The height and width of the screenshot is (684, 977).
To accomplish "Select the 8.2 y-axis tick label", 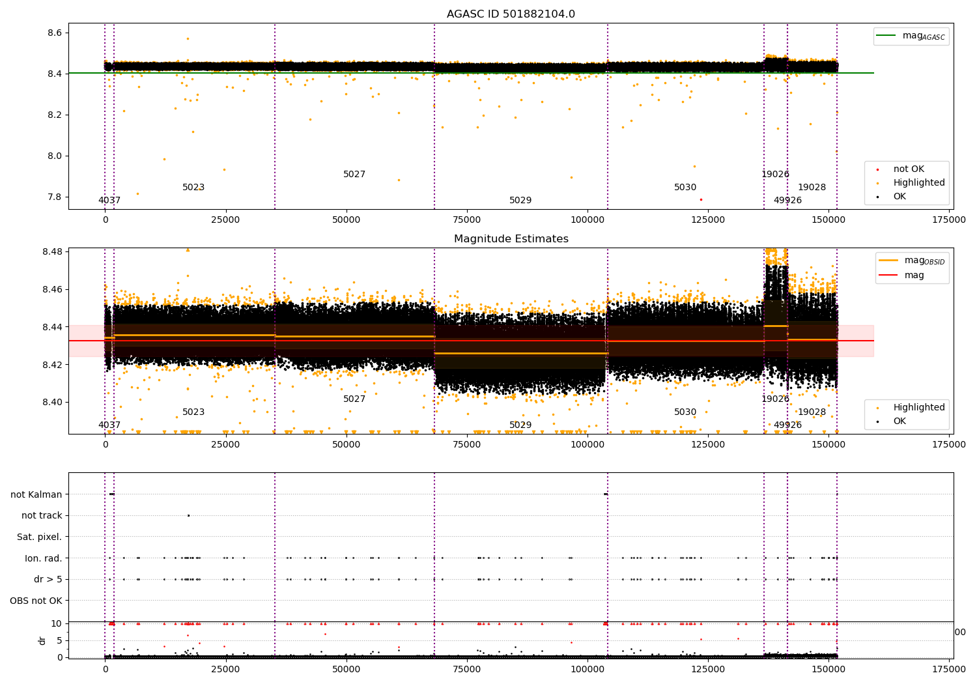I will [x=55, y=115].
